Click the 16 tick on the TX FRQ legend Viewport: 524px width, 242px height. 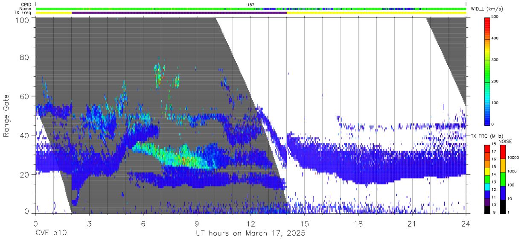[x=494, y=159]
